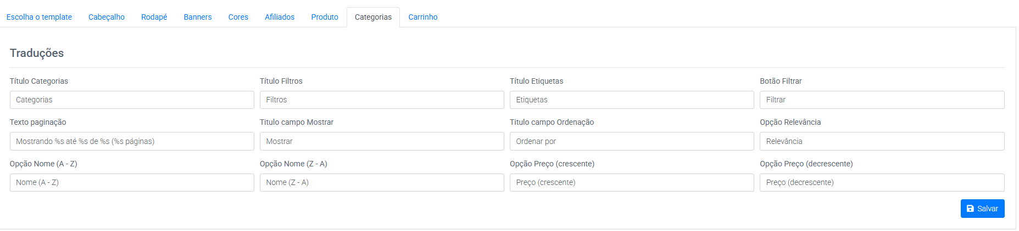This screenshot has width=1019, height=231.
Task: Switch to the Afiliados tab
Action: (x=280, y=17)
